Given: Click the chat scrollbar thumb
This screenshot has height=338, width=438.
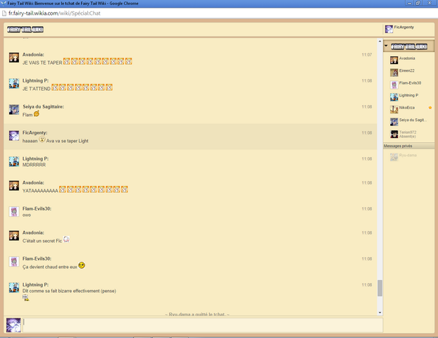Looking at the screenshot, I should tap(380, 288).
